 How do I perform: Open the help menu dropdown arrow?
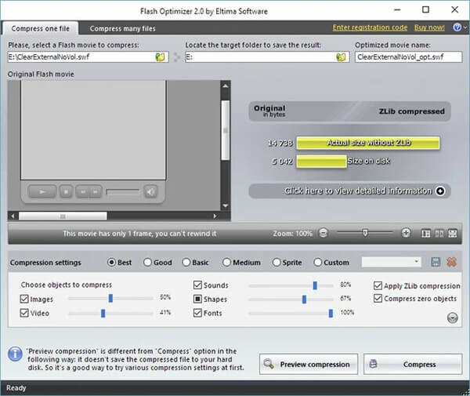pyautogui.click(x=465, y=27)
